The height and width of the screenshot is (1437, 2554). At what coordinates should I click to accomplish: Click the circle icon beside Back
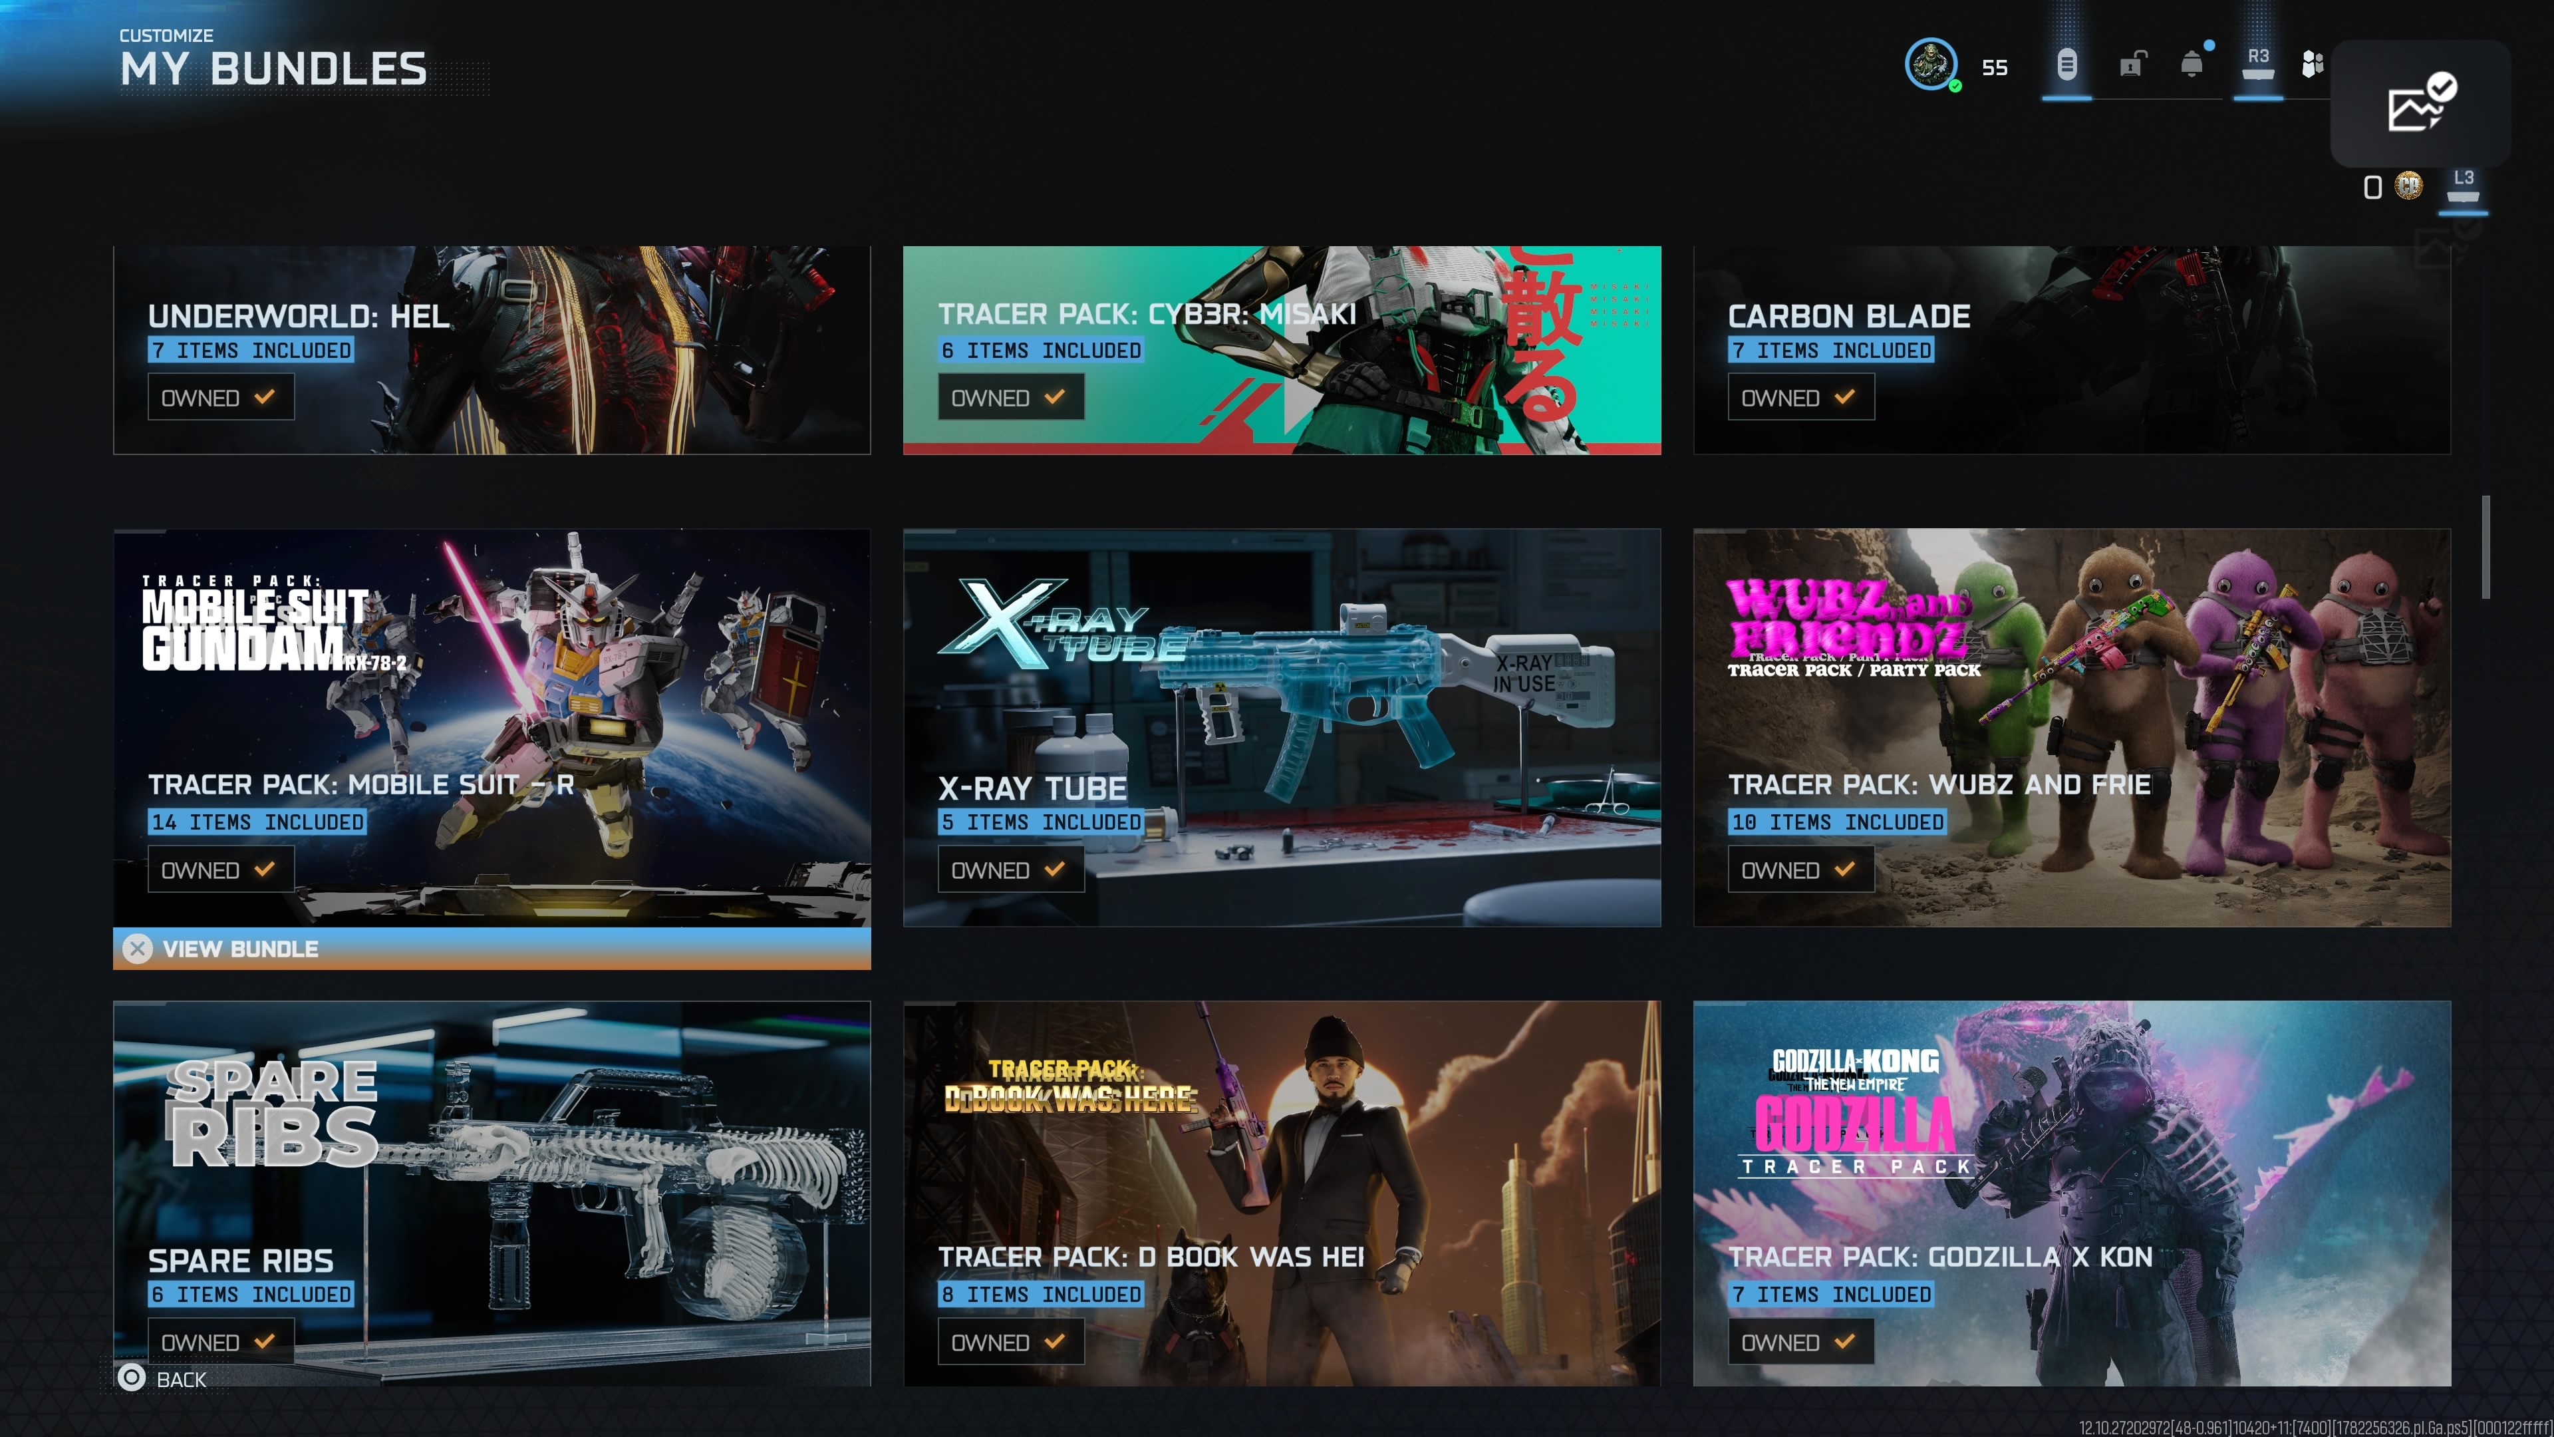[x=131, y=1378]
